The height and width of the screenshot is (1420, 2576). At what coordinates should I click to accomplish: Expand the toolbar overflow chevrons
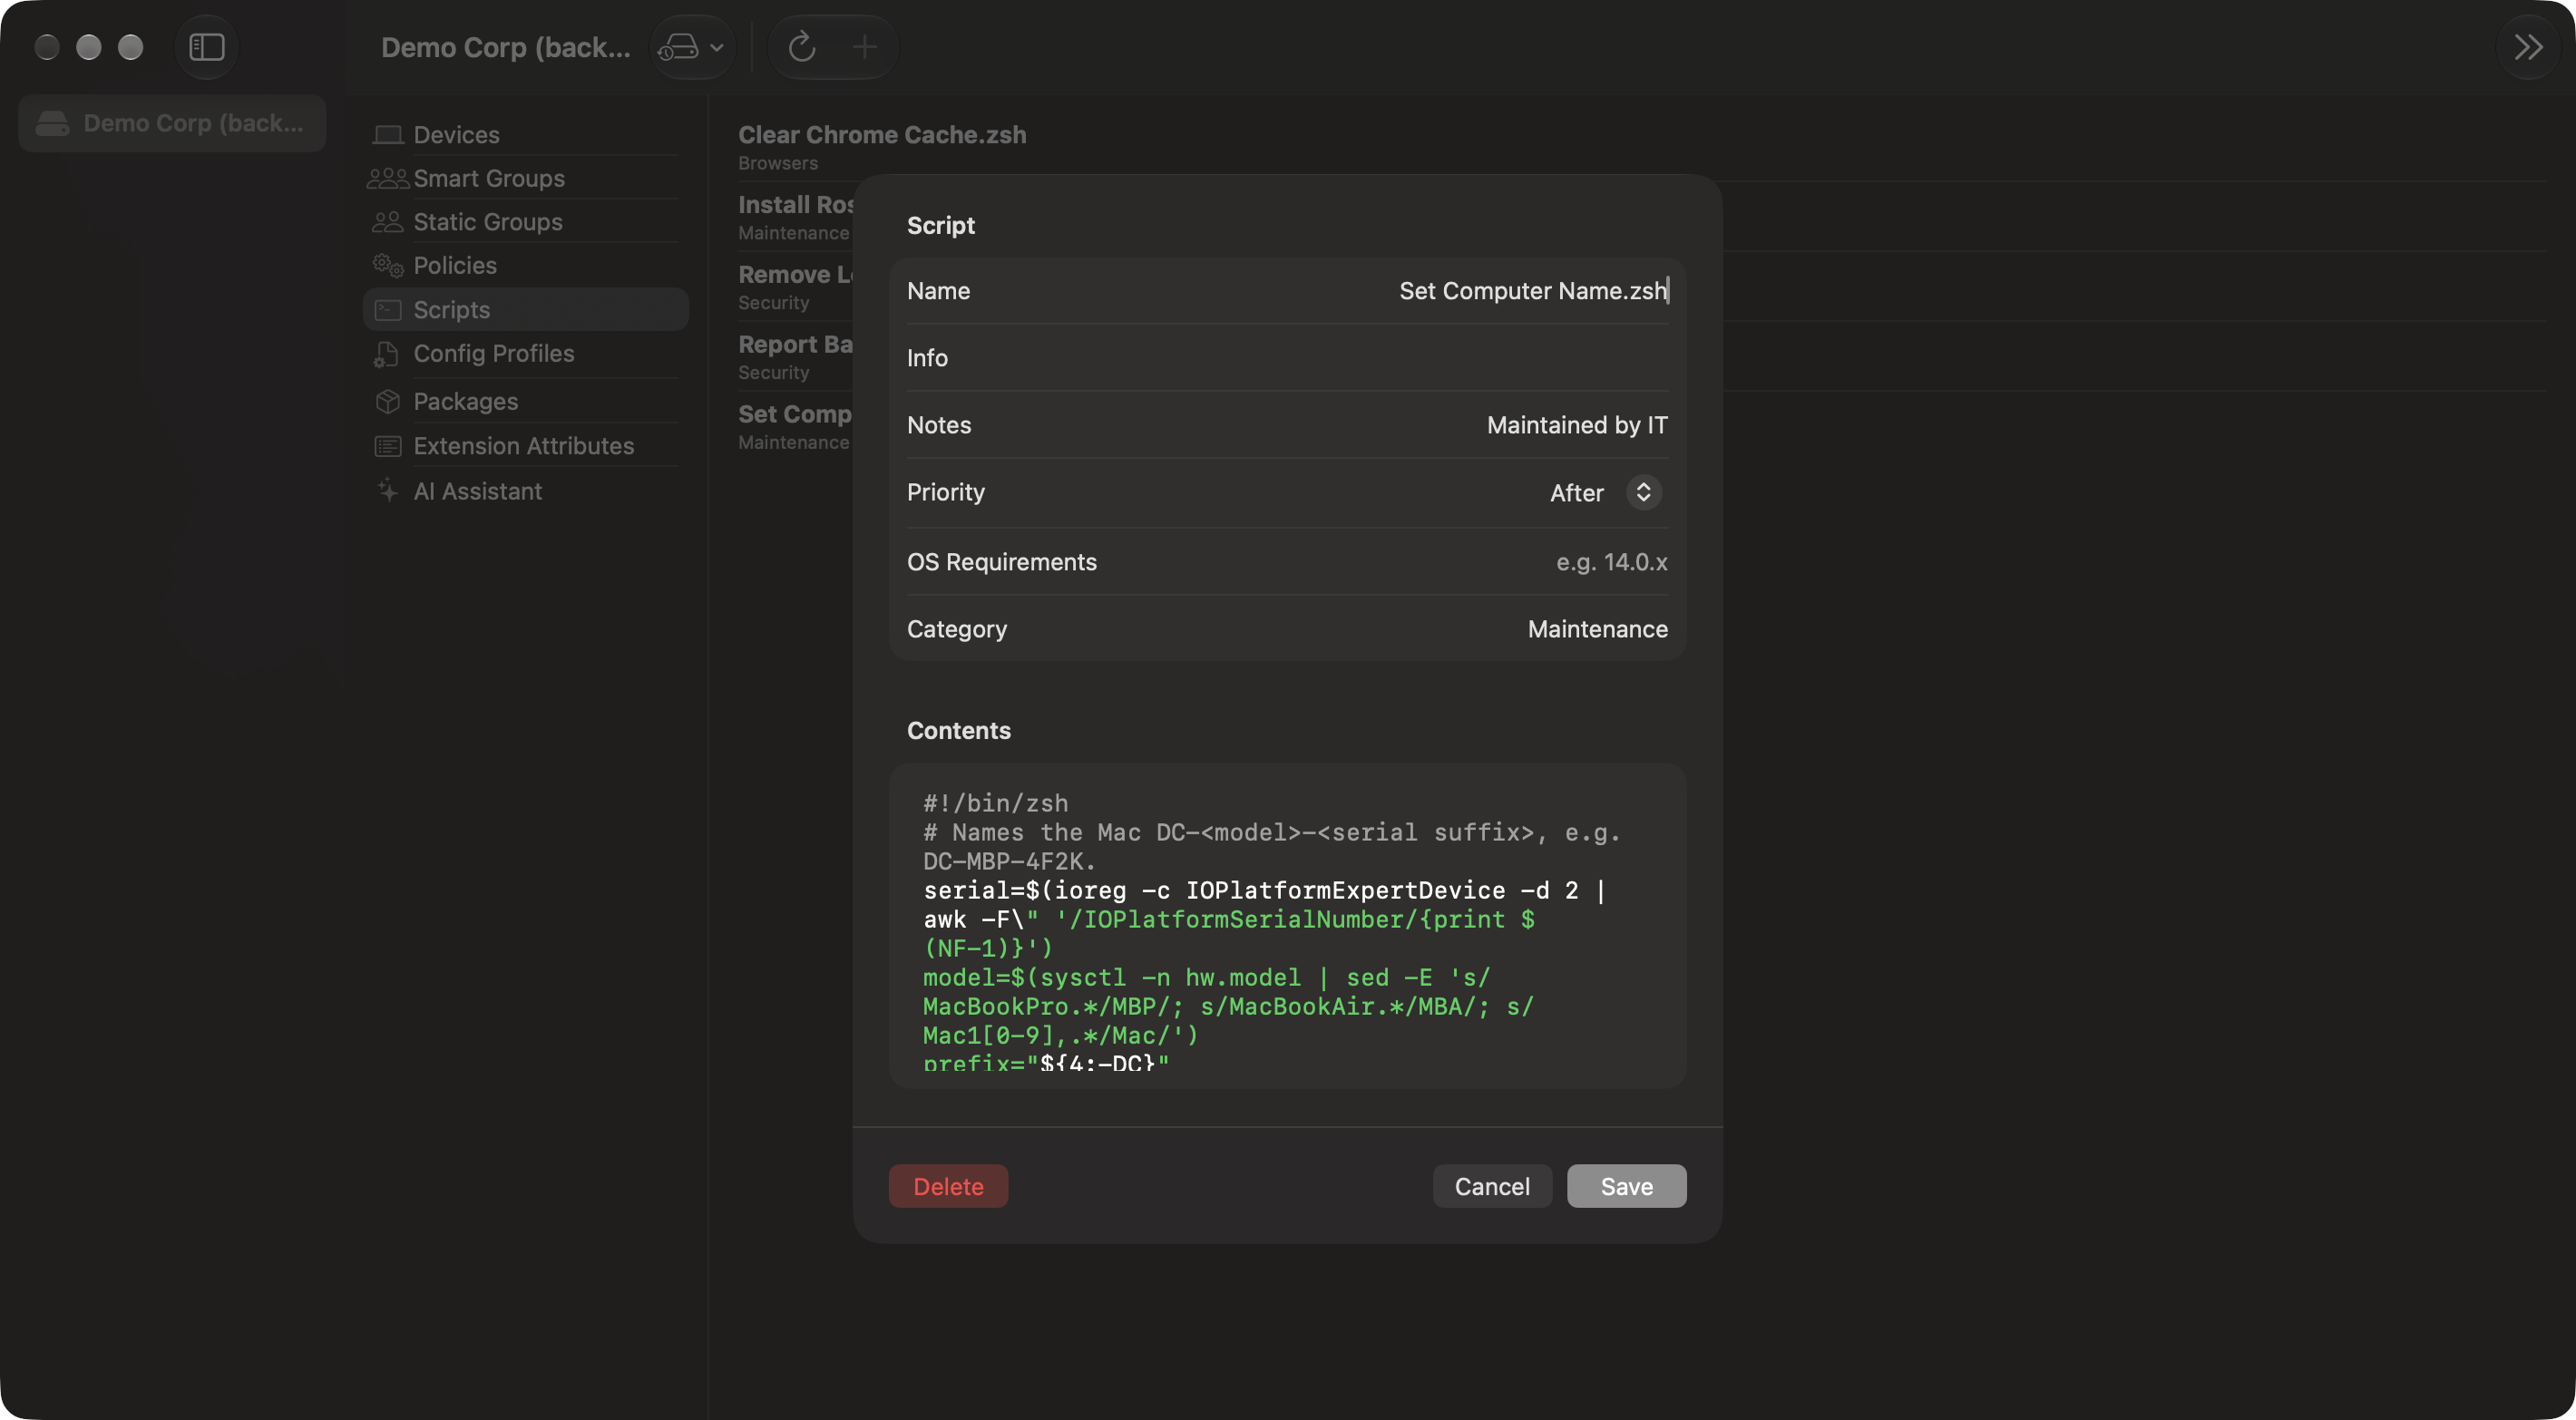(x=2527, y=47)
